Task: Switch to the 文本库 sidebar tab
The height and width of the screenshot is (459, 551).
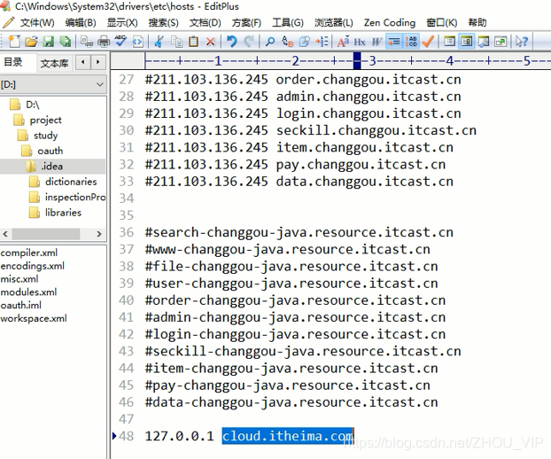Action: [54, 63]
